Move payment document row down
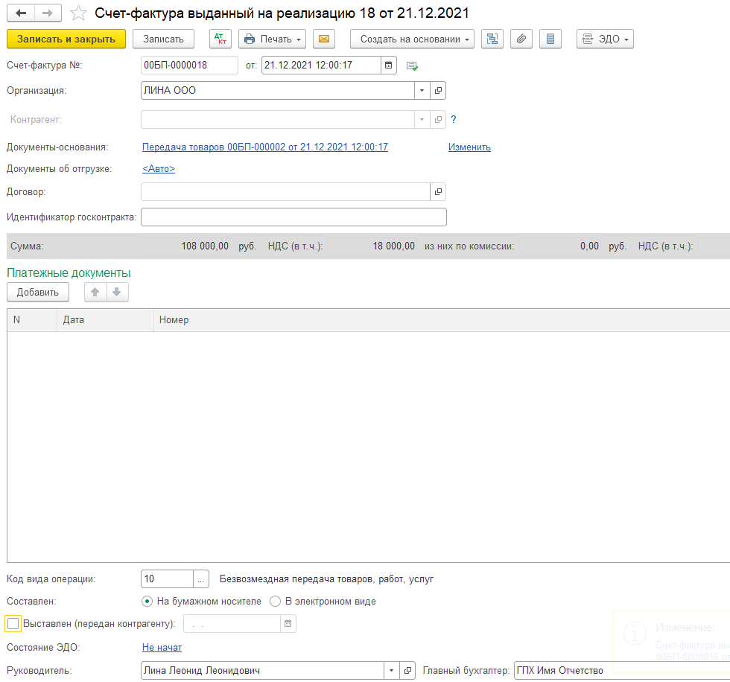The image size is (730, 682). point(117,292)
